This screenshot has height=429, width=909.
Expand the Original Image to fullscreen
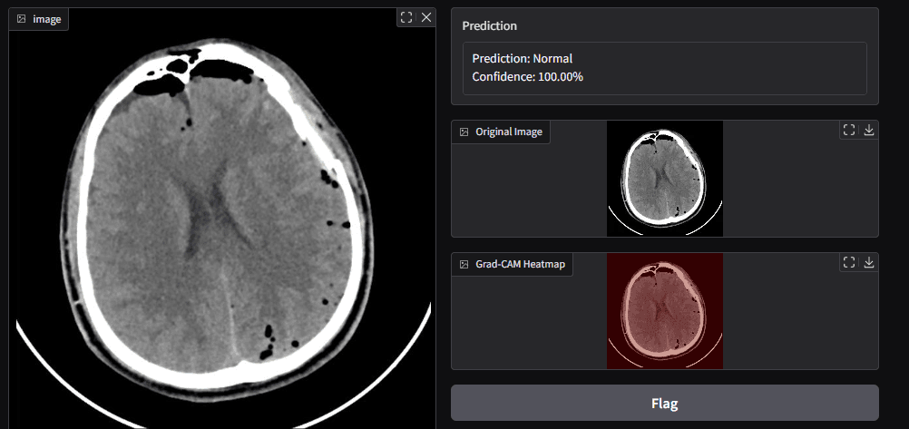(x=849, y=130)
